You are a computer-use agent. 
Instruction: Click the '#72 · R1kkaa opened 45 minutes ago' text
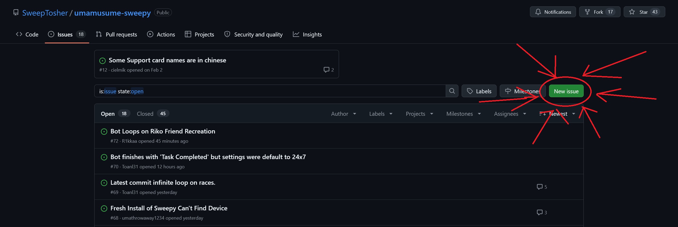[149, 141]
